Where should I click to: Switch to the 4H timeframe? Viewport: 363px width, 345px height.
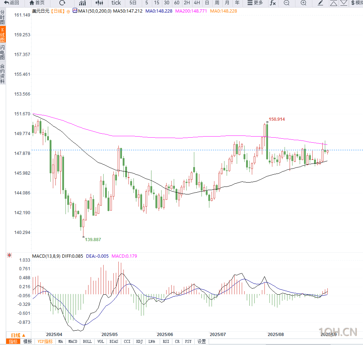197,3
